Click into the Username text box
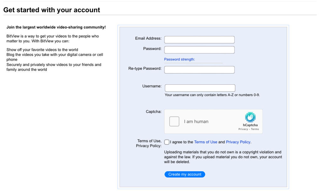The image size is (320, 194). (x=200, y=88)
